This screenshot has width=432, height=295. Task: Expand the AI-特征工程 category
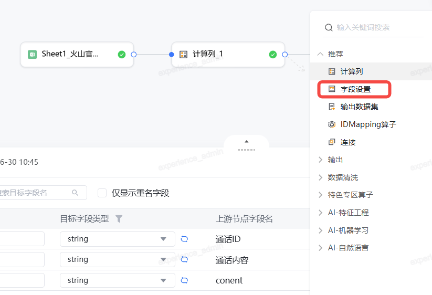click(320, 213)
